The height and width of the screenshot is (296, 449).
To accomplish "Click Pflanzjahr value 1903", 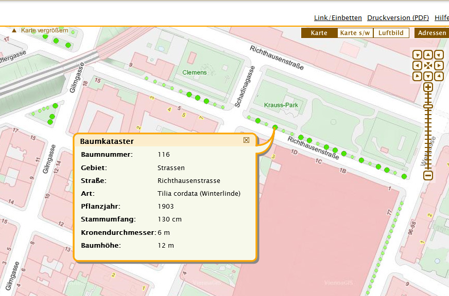I will (x=165, y=206).
